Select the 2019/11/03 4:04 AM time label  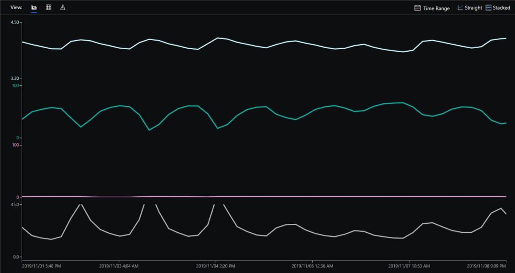tap(119, 266)
